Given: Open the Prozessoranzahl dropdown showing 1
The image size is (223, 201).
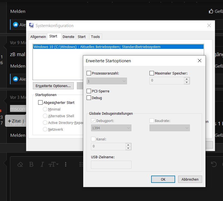Looking at the screenshot, I should pos(107,81).
